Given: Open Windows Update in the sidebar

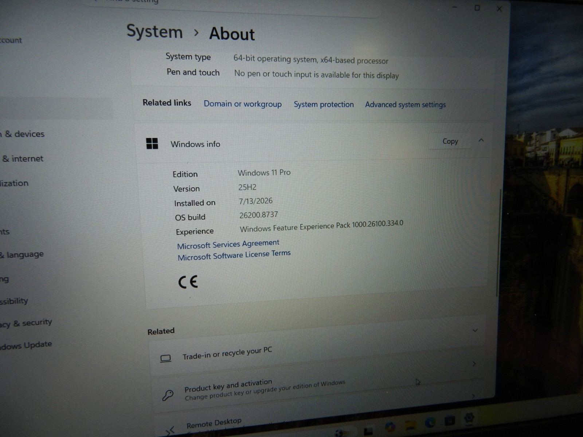Looking at the screenshot, I should pos(26,345).
